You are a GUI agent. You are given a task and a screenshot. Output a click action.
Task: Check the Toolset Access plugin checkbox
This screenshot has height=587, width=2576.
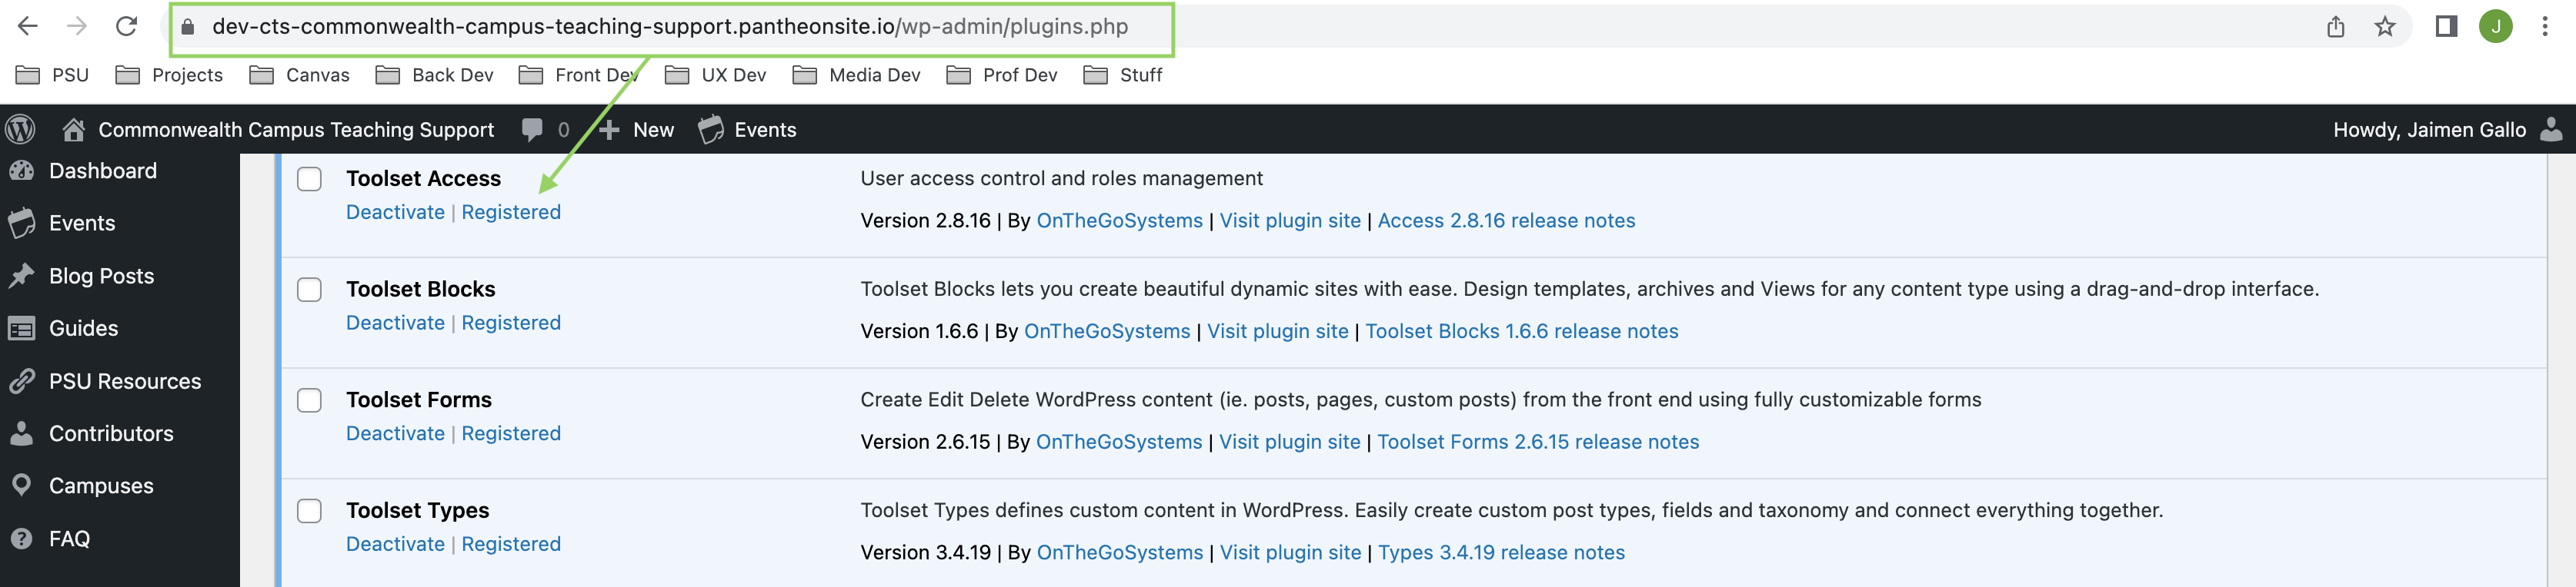(x=309, y=179)
